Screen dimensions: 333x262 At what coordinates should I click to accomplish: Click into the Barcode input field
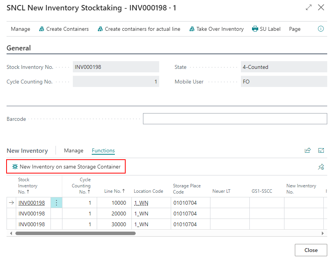(x=235, y=119)
